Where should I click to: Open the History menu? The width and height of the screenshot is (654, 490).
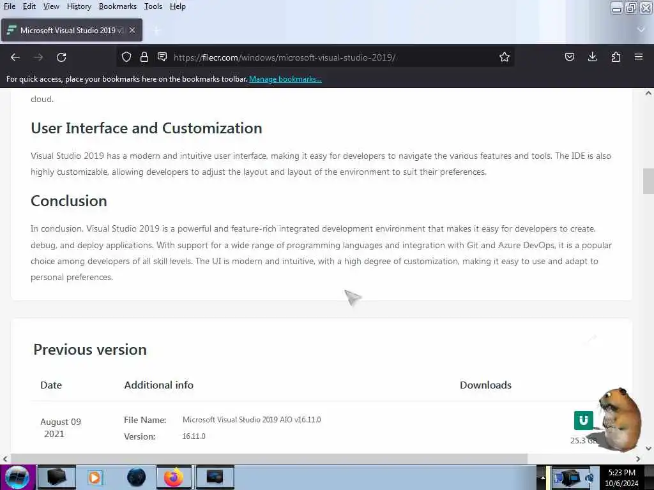pyautogui.click(x=79, y=6)
